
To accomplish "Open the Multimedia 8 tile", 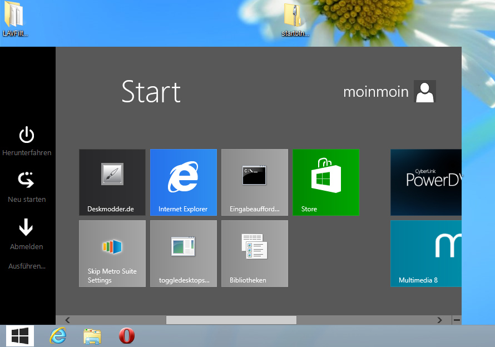I will (x=426, y=254).
